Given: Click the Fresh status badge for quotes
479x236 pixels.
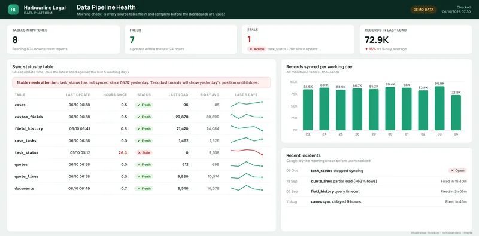Looking at the screenshot, I should (144, 165).
